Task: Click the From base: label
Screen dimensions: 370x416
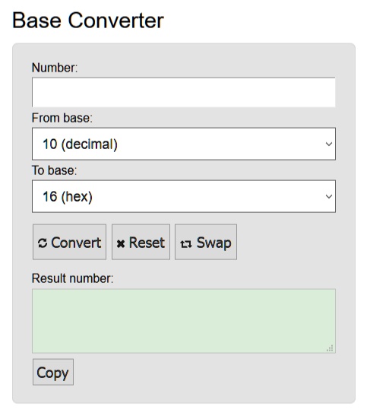Action: click(x=62, y=118)
